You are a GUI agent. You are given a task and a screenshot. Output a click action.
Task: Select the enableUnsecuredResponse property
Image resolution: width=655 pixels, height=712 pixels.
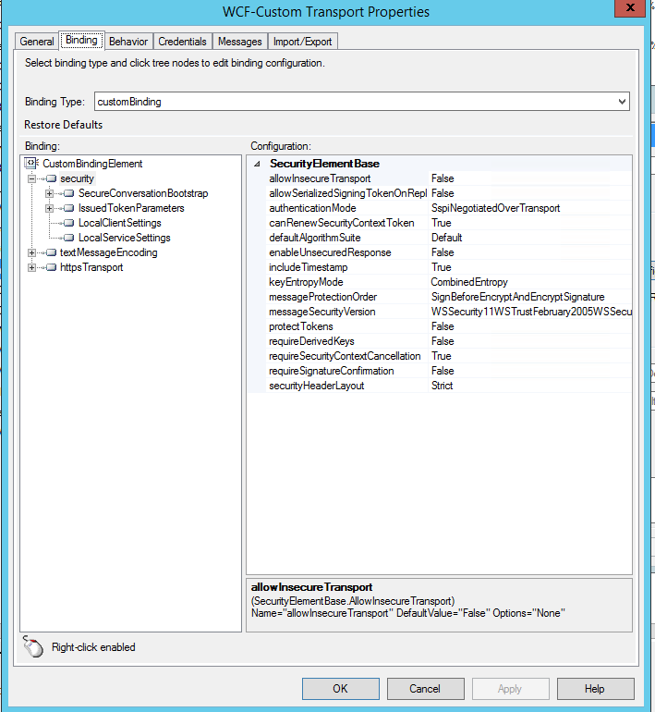(330, 252)
